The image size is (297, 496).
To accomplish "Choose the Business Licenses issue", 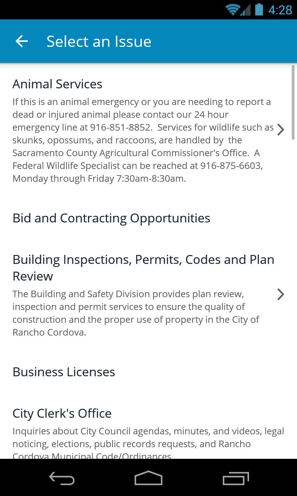I will tap(64, 372).
